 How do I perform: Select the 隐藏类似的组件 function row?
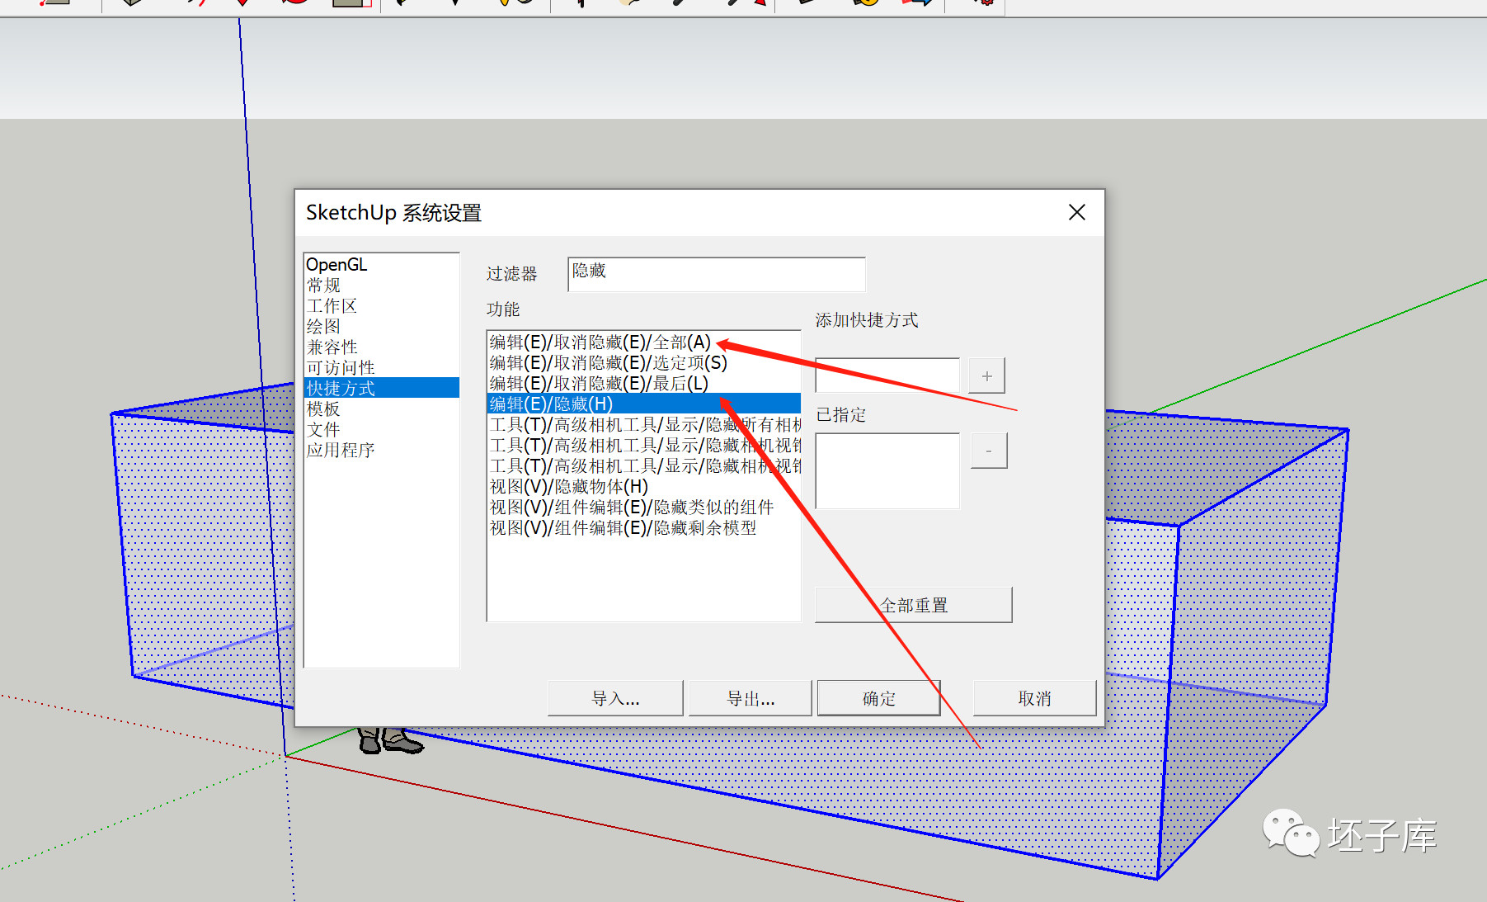point(643,508)
